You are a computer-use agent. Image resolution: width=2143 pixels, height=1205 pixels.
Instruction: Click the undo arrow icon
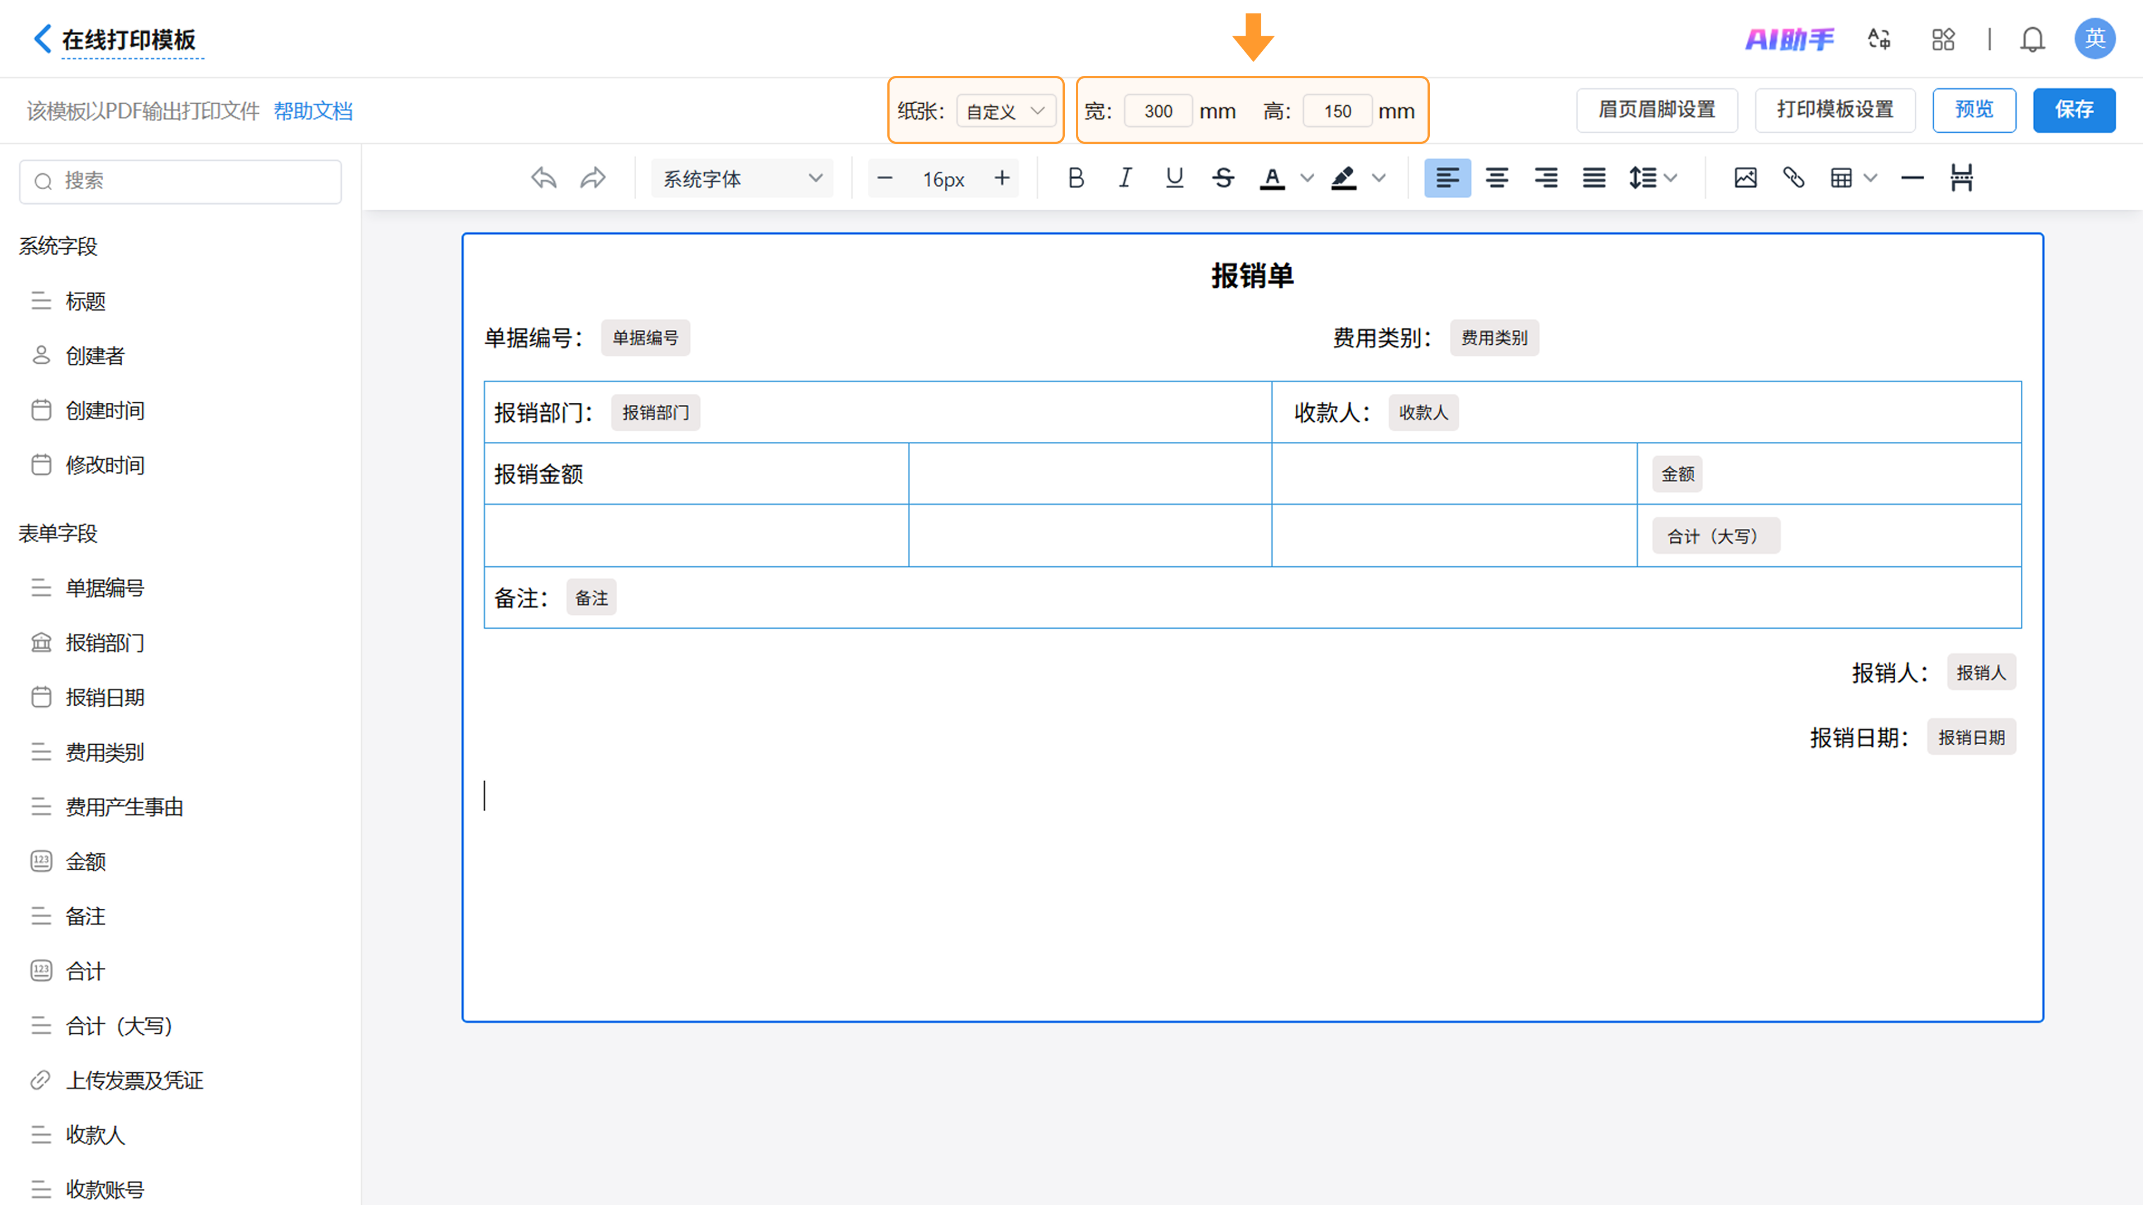tap(543, 178)
